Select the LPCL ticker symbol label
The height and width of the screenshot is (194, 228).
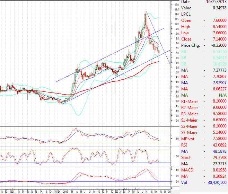pyautogui.click(x=186, y=14)
